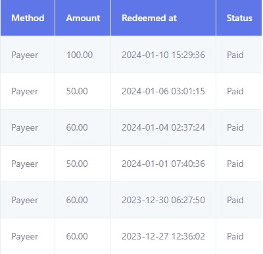Select the 2024-01-04 02:37:24 timestamp
Screen dimensions: 263x254
point(163,127)
